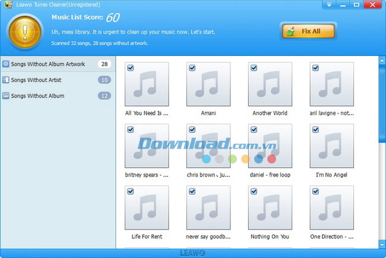Screen dimensions: 386x258
Task: Click the vertical scrollbar thumb
Action: 382,103
